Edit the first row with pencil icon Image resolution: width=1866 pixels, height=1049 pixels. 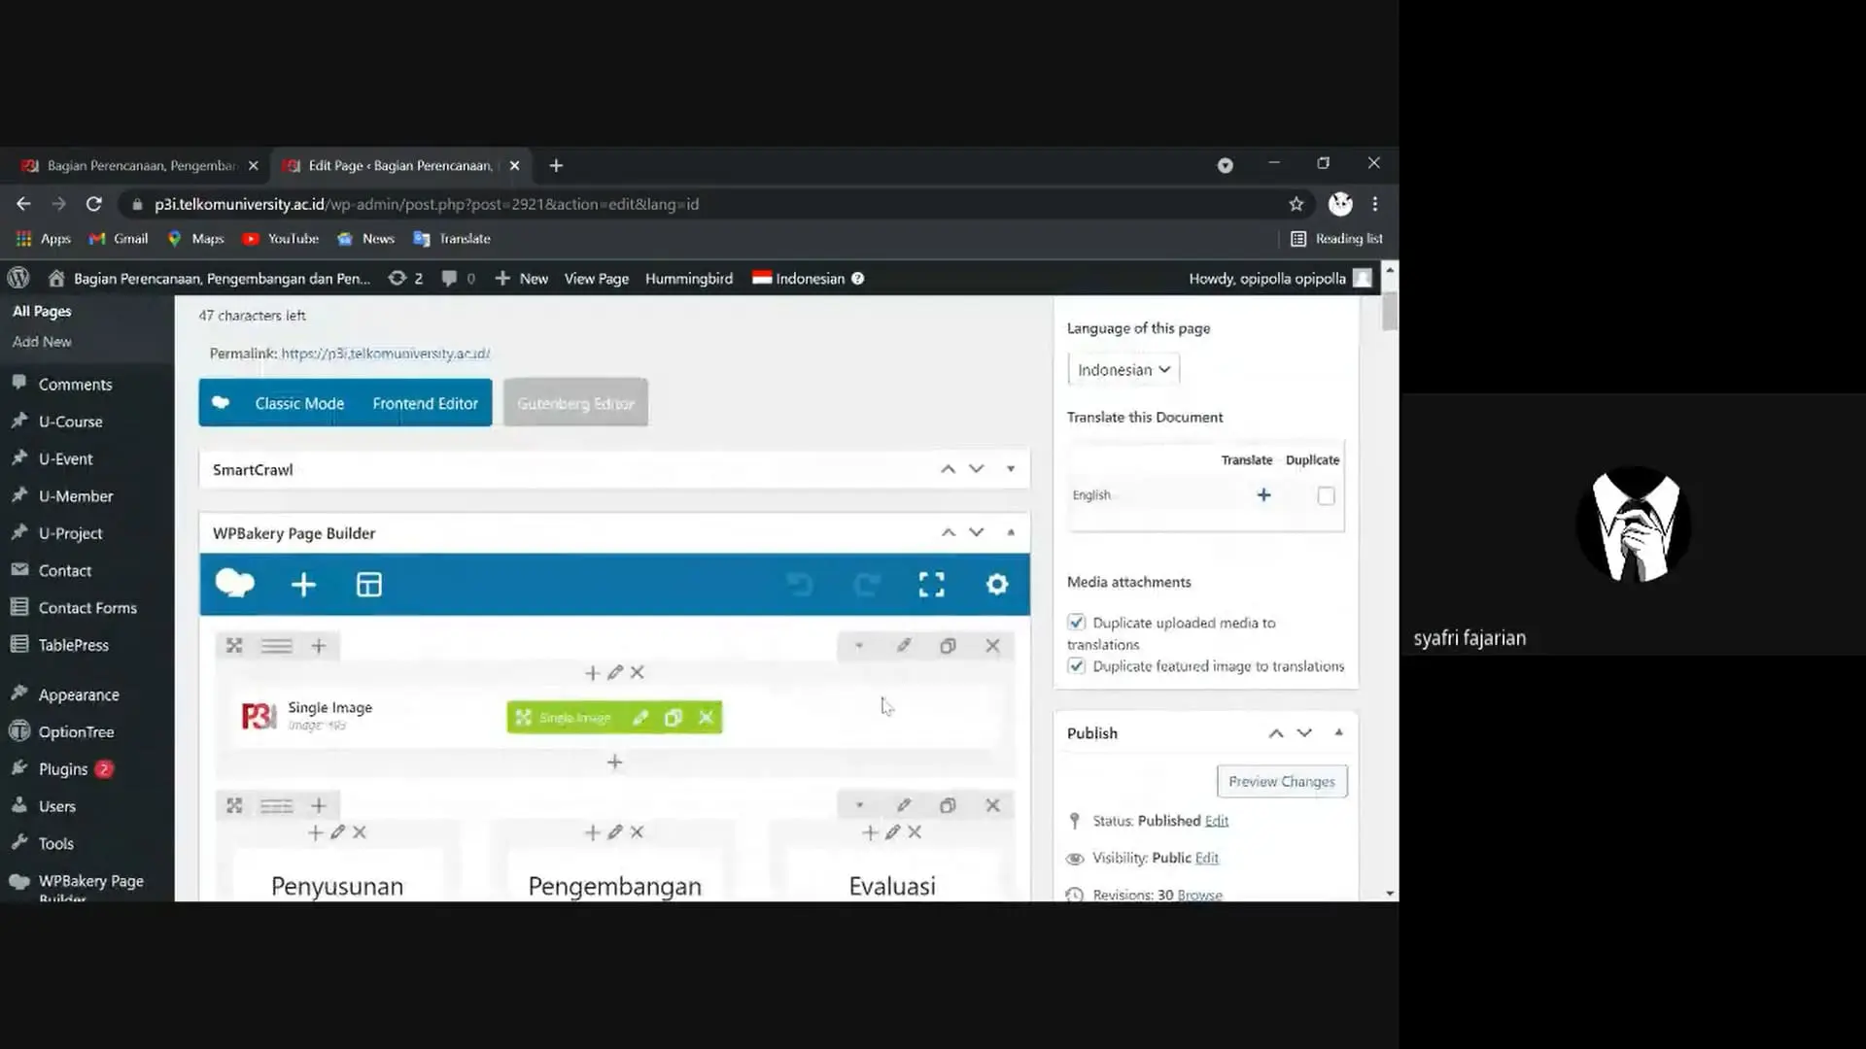click(904, 646)
